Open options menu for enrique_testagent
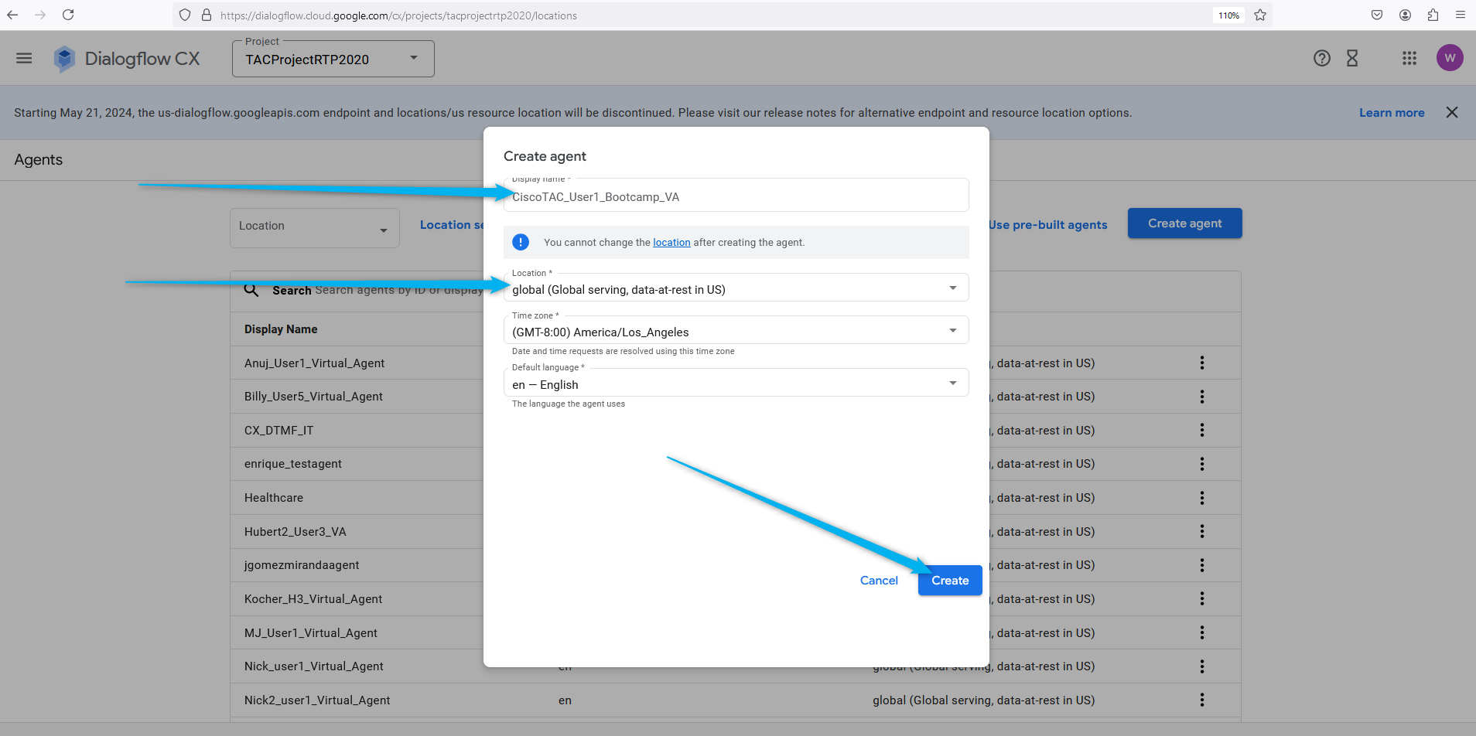This screenshot has height=736, width=1476. pyautogui.click(x=1202, y=464)
